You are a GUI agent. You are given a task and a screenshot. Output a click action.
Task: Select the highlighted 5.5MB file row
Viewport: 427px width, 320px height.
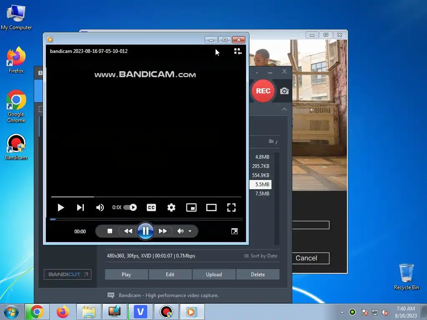pos(260,185)
